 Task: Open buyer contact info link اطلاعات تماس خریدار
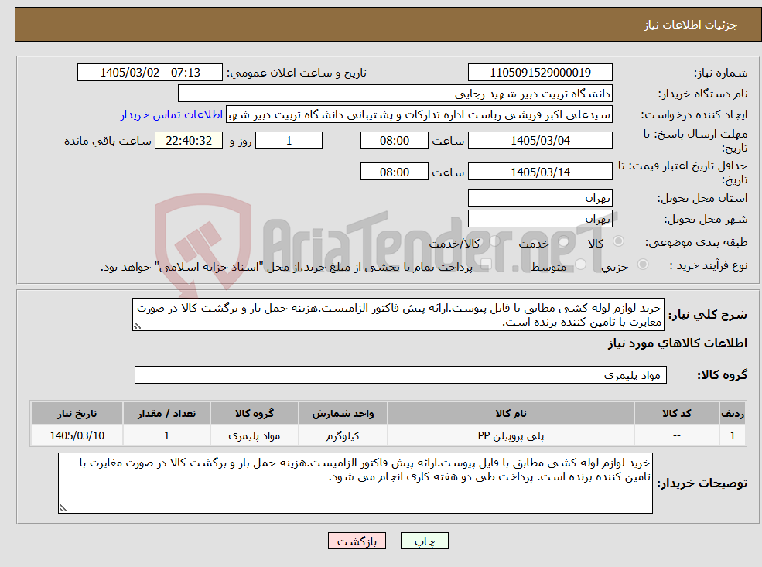172,114
